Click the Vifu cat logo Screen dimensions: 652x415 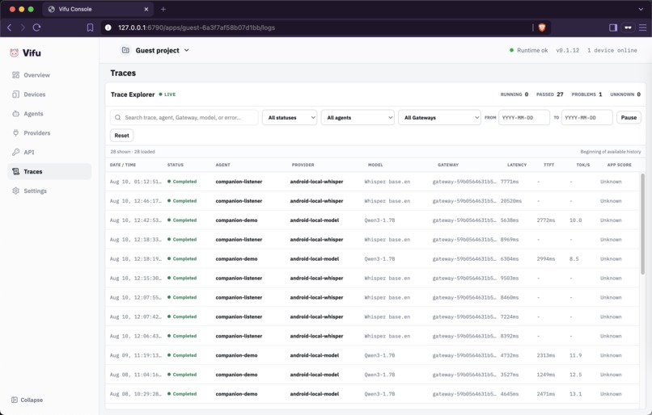coord(14,52)
